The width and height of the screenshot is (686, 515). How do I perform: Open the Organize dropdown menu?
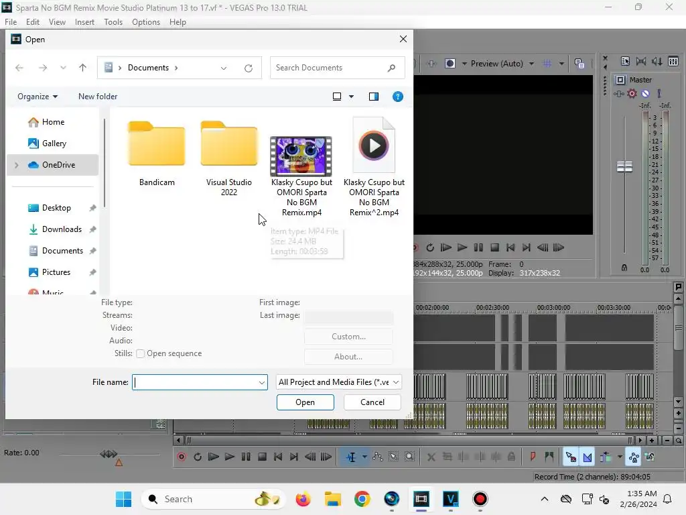[x=38, y=97]
